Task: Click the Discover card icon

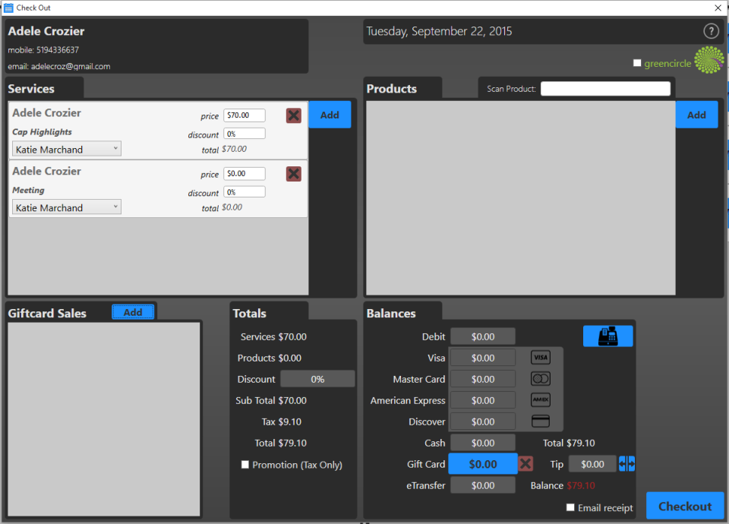Action: click(x=540, y=421)
